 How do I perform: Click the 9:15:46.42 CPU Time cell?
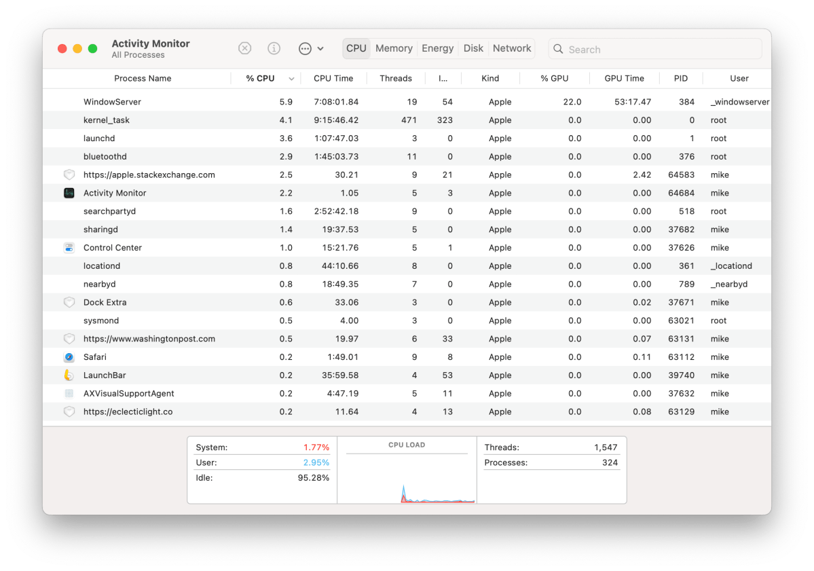click(336, 120)
